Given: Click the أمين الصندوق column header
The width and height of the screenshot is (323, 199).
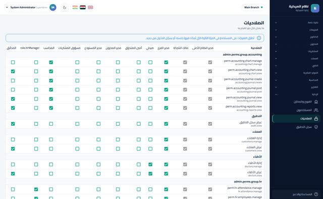Looking at the screenshot, I should click(133, 48).
